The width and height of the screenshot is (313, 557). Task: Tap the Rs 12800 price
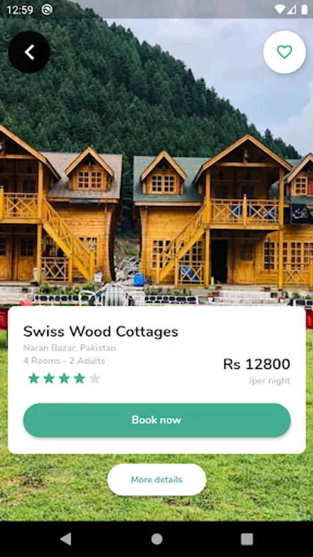(x=257, y=364)
